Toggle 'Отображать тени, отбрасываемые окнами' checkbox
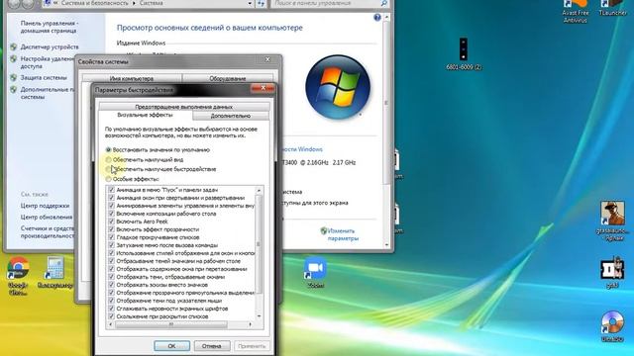This screenshot has height=356, width=634. pos(112,277)
